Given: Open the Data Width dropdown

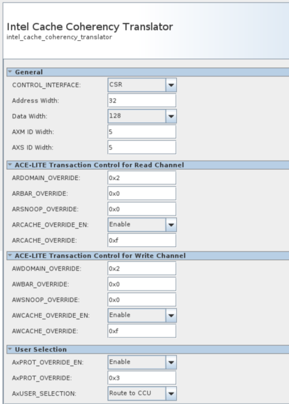Looking at the screenshot, I should point(142,116).
